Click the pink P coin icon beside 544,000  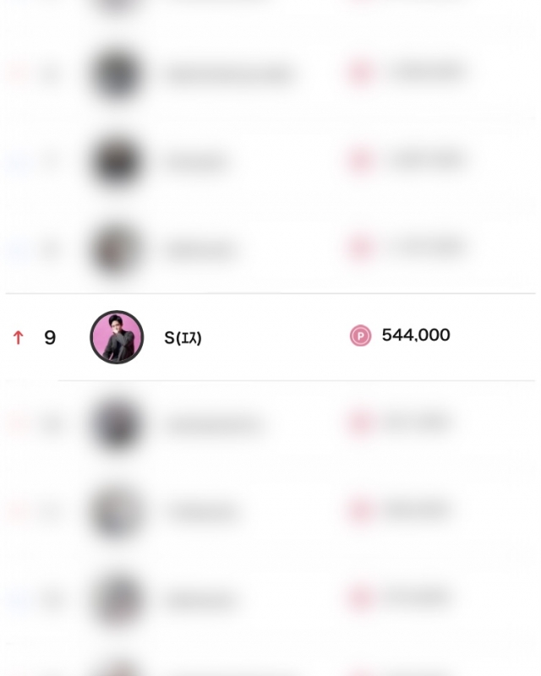coord(360,335)
